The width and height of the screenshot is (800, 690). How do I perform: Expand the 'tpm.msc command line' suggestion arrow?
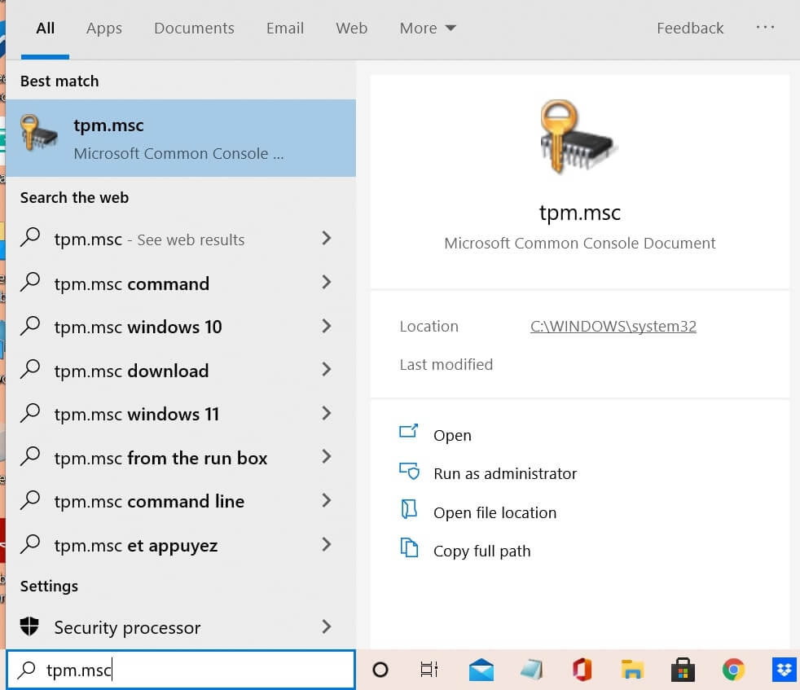pyautogui.click(x=327, y=501)
